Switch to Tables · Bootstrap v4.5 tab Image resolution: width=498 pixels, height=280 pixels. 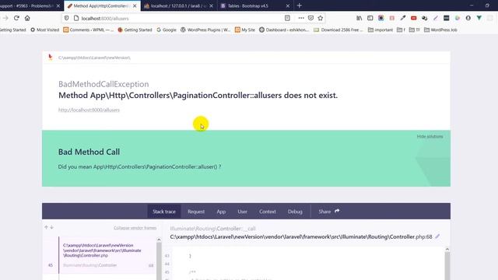(254, 5)
